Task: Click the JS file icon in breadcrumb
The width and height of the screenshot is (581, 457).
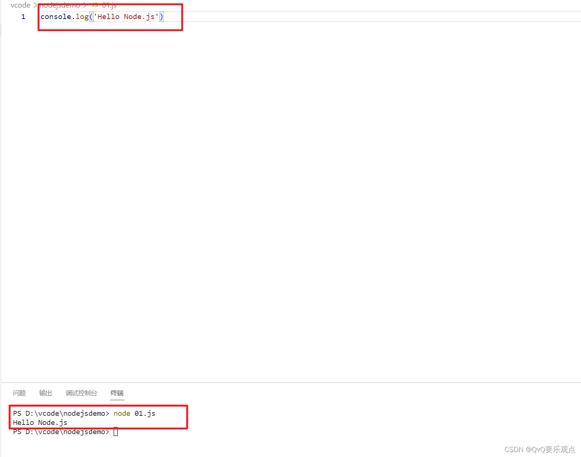Action: click(x=95, y=5)
